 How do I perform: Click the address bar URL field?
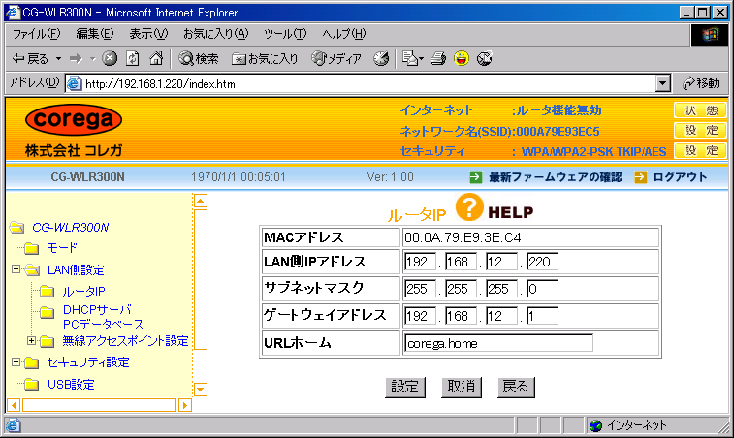[361, 83]
